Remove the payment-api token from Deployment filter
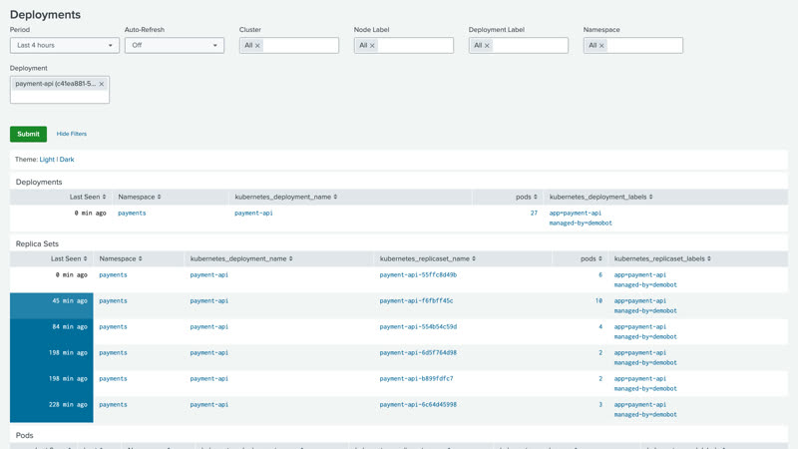 (102, 84)
